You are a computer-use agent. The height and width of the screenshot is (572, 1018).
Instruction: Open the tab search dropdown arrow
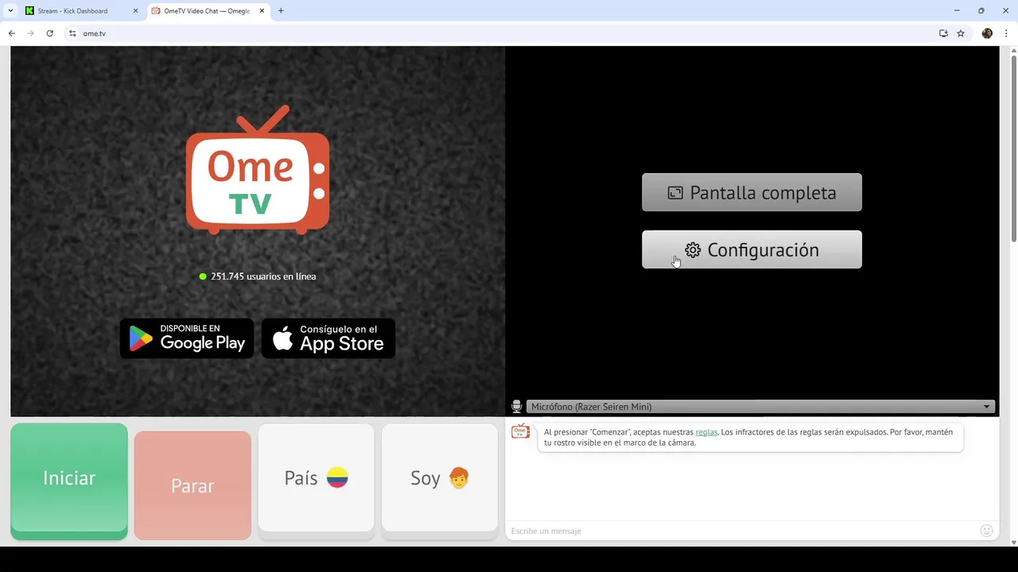(10, 11)
